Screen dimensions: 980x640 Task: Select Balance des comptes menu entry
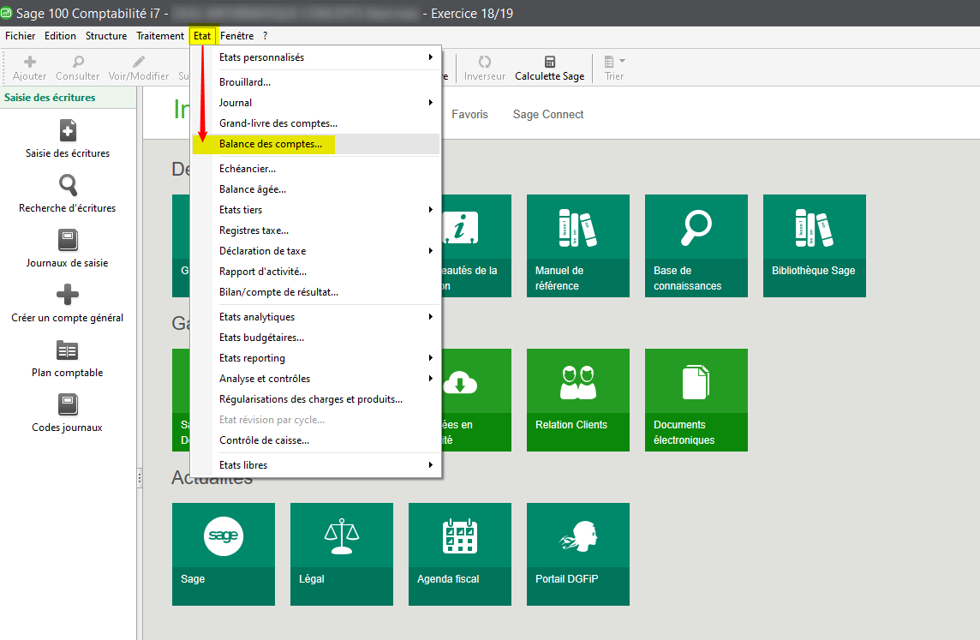coord(271,144)
